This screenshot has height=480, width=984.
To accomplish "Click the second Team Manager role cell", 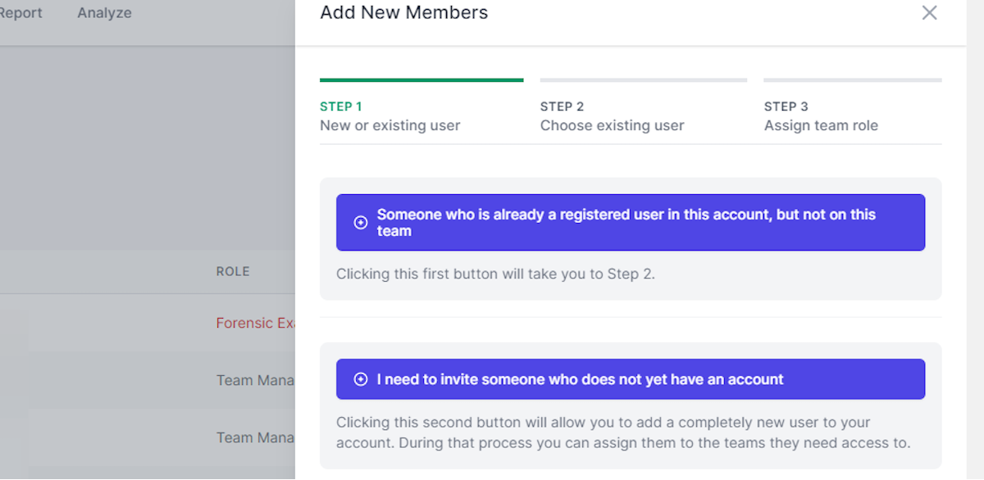I will click(x=255, y=437).
